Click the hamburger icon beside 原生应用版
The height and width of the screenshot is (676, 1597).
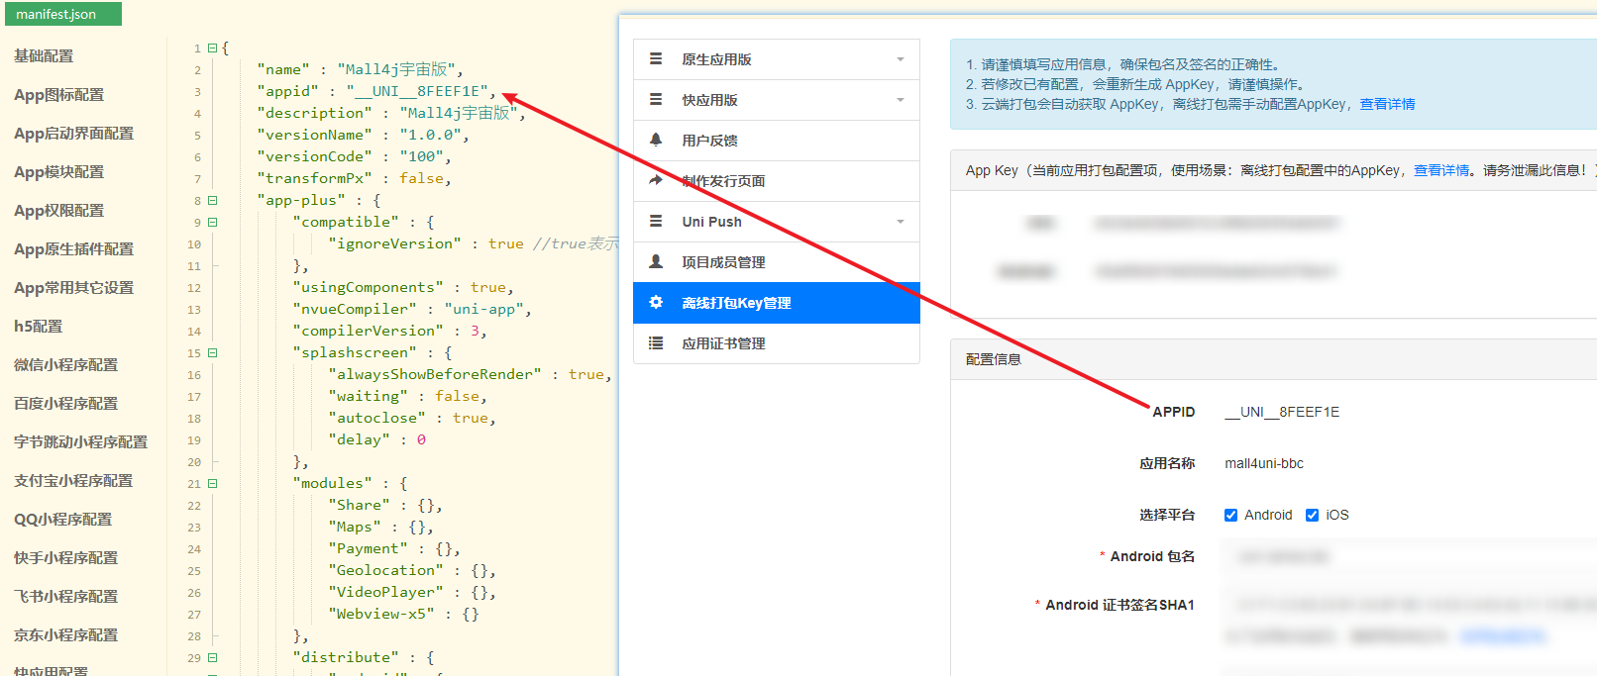[656, 59]
